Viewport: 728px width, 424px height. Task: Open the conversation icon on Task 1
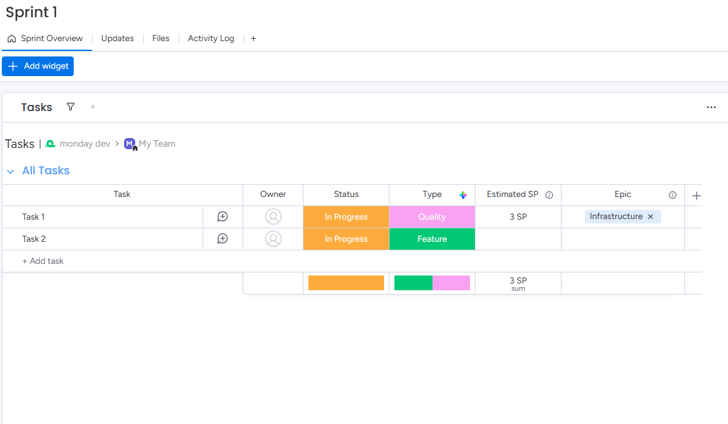tap(222, 216)
